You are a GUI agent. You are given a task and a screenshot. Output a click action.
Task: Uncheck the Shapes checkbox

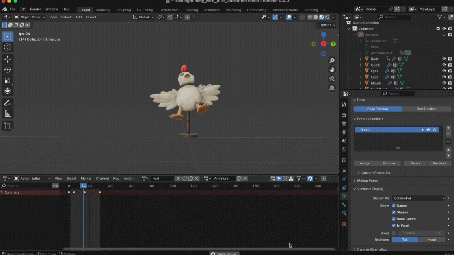393,212
